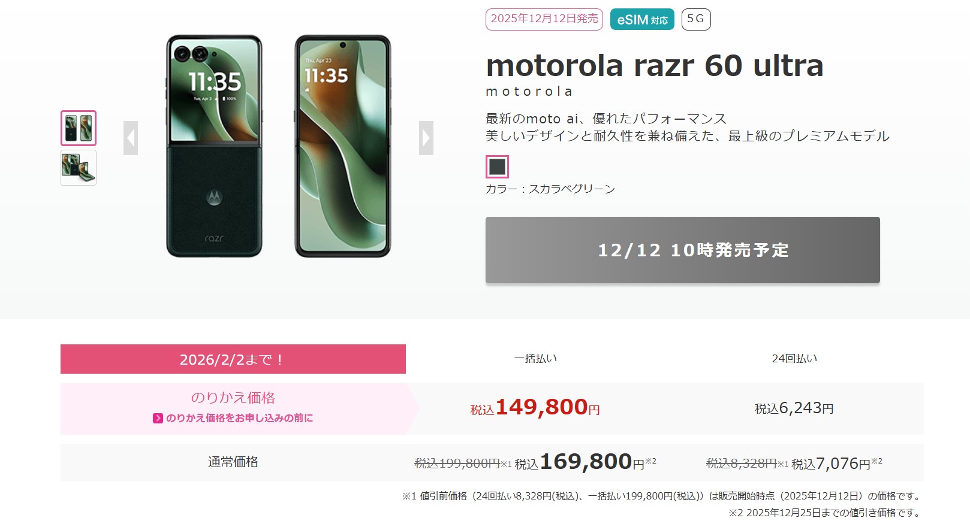The height and width of the screenshot is (527, 970).
Task: Click the 2025年12月12日発売 release badge
Action: click(544, 19)
